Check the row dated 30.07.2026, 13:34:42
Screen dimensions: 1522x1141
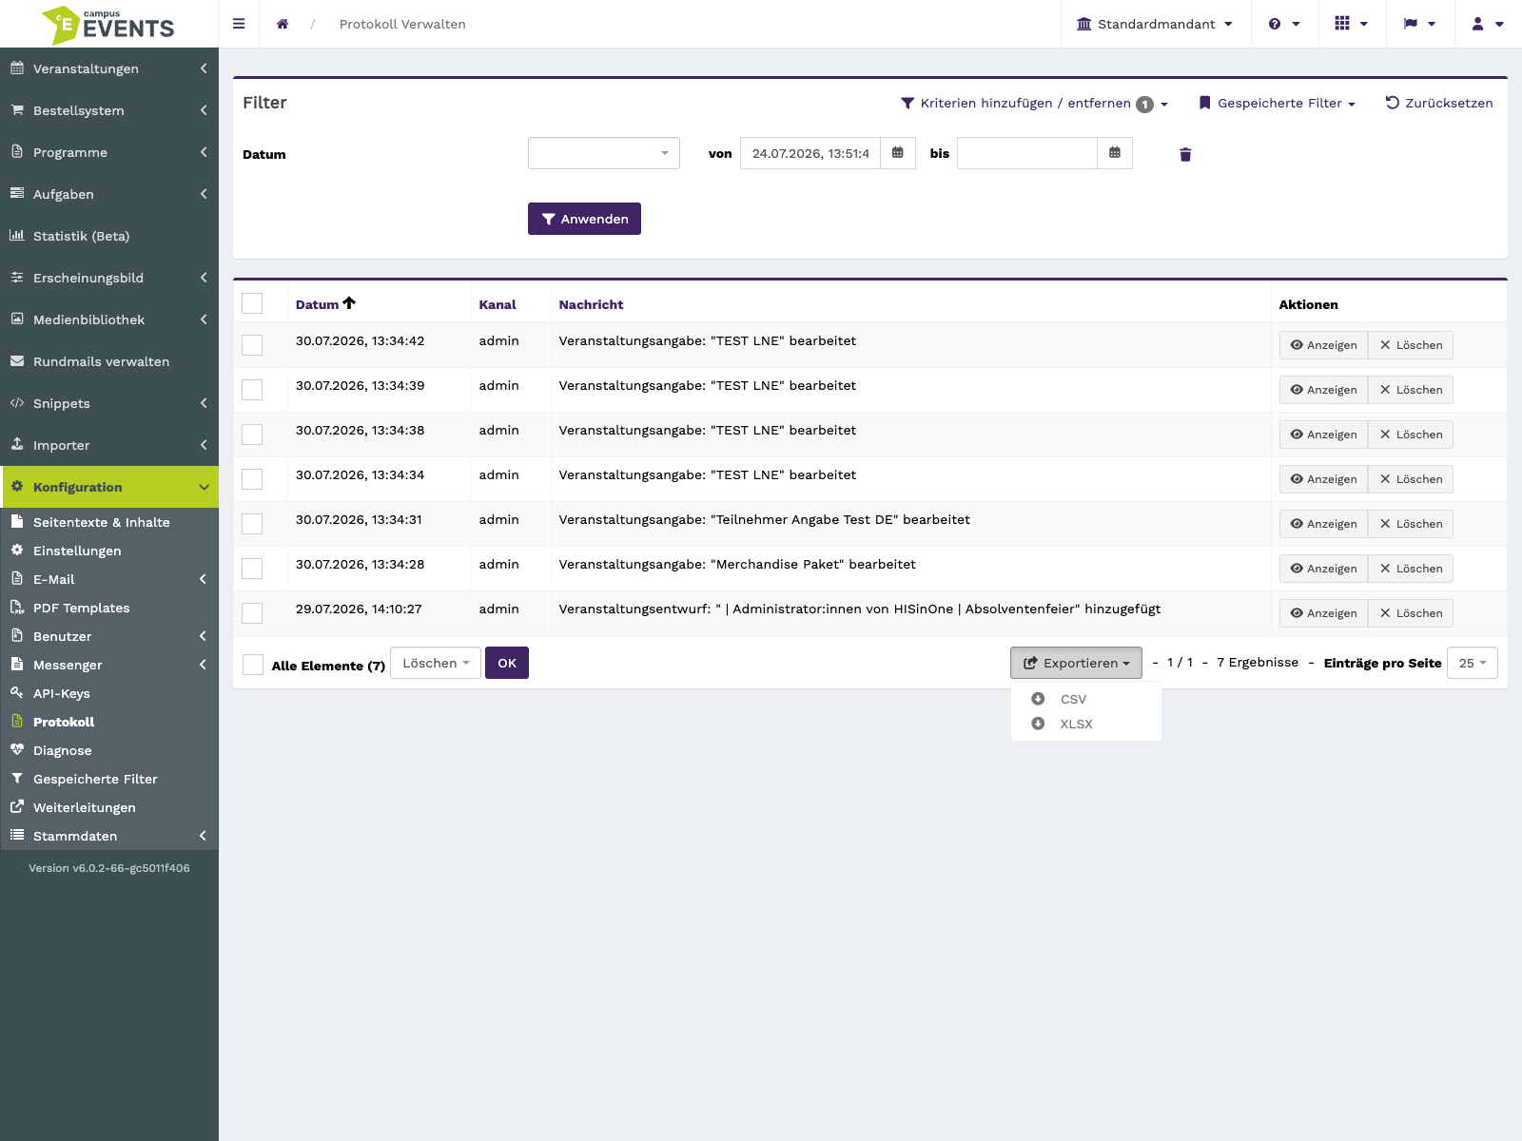252,345
